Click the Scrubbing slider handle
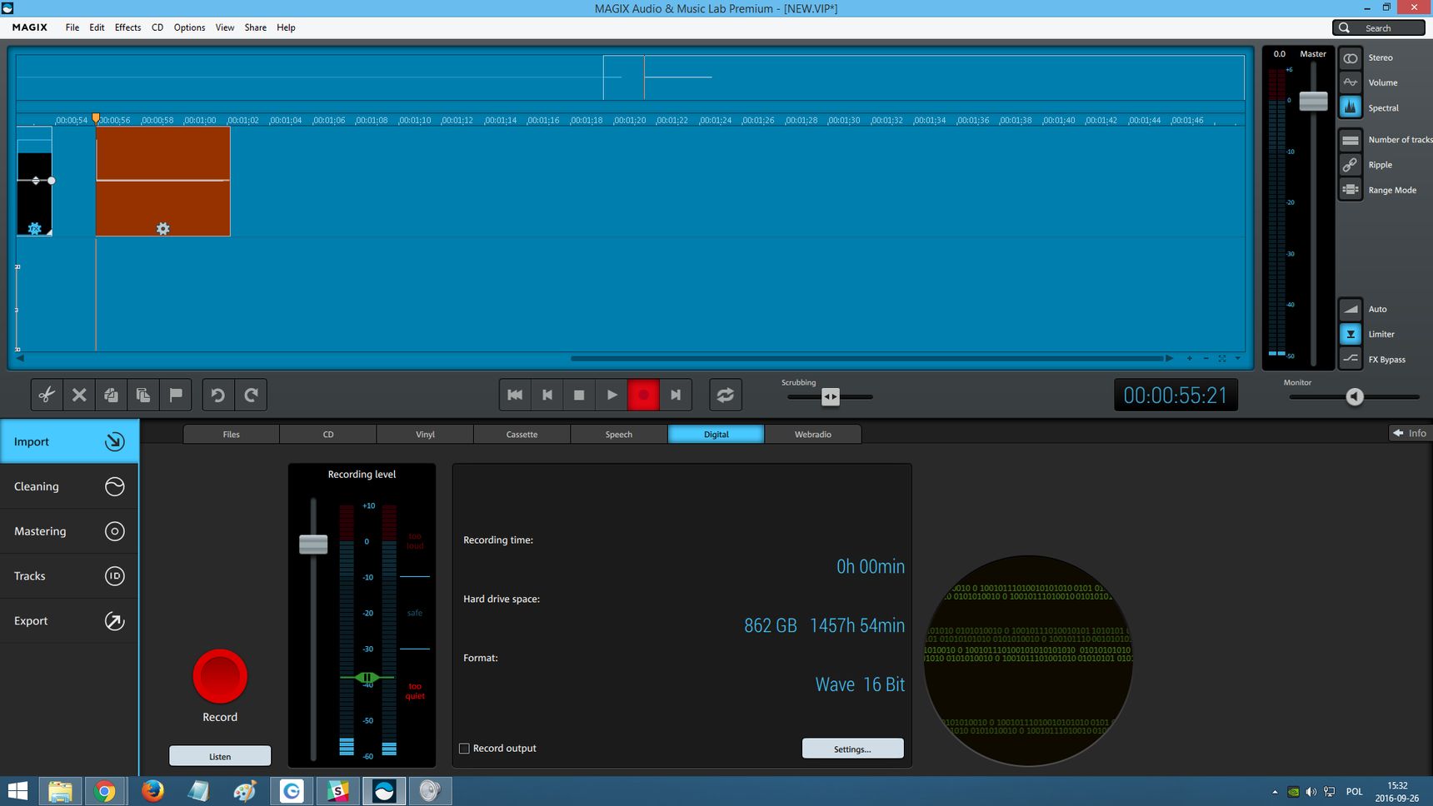This screenshot has width=1433, height=806. [830, 396]
